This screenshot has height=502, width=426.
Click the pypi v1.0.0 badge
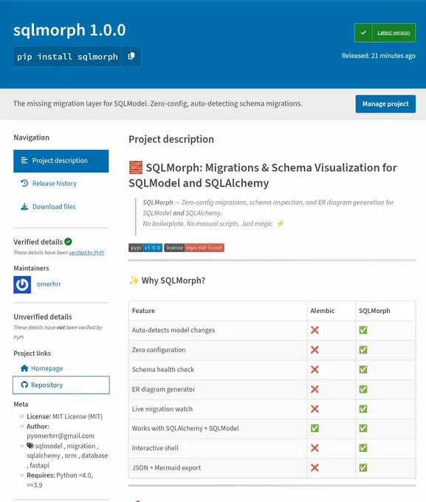pos(145,248)
